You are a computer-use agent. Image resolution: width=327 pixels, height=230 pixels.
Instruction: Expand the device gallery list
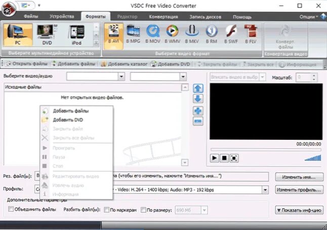tap(96, 43)
